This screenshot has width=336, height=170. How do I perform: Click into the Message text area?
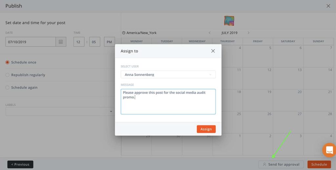(168, 105)
